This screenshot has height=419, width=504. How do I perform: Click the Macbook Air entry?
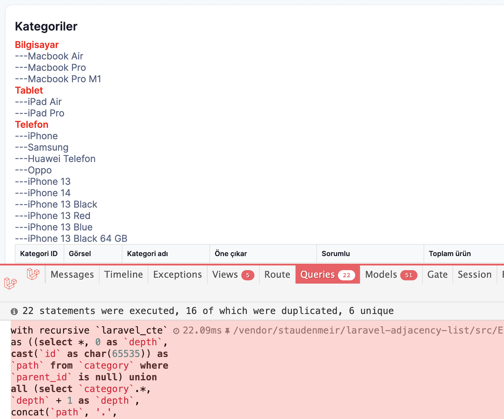[x=49, y=56]
